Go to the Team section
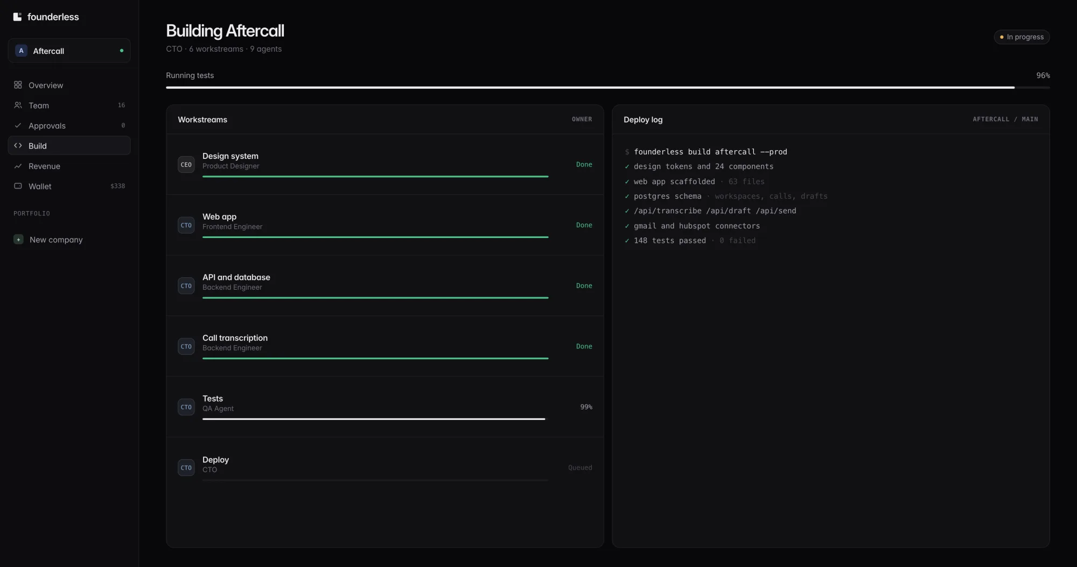 (69, 105)
